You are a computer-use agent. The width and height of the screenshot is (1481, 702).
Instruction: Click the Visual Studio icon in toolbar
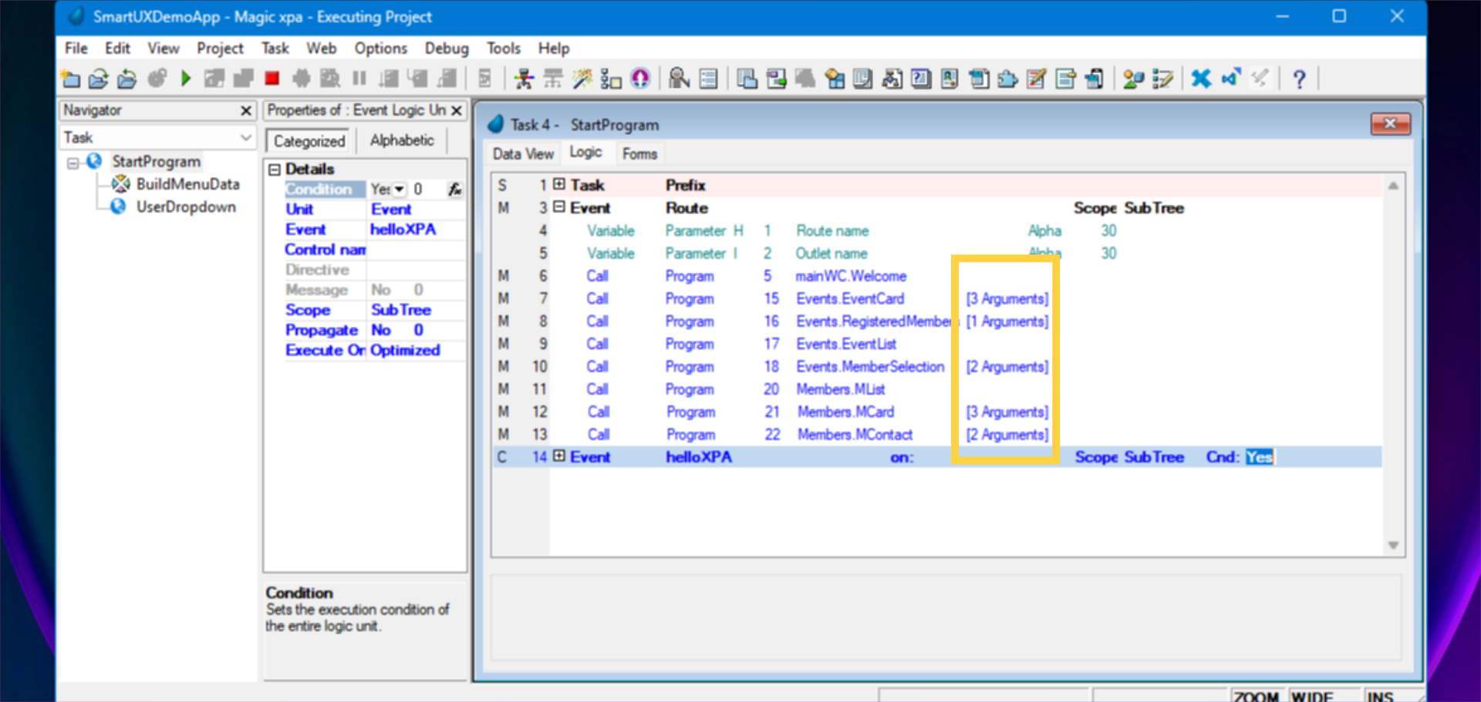1230,79
